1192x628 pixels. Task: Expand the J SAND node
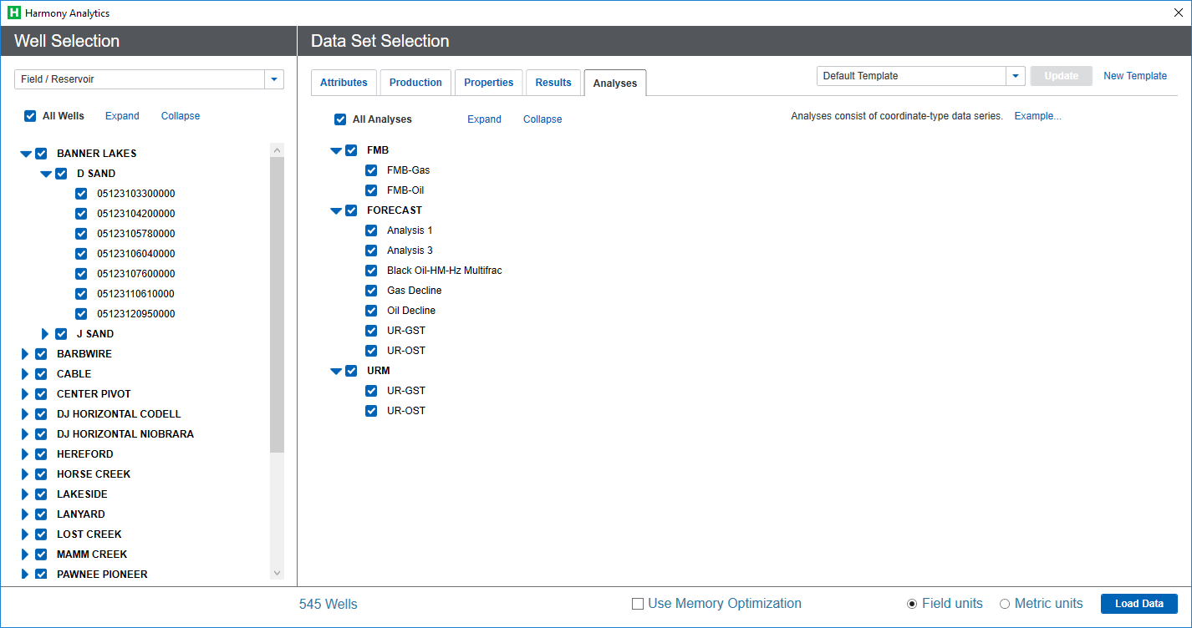(x=45, y=334)
